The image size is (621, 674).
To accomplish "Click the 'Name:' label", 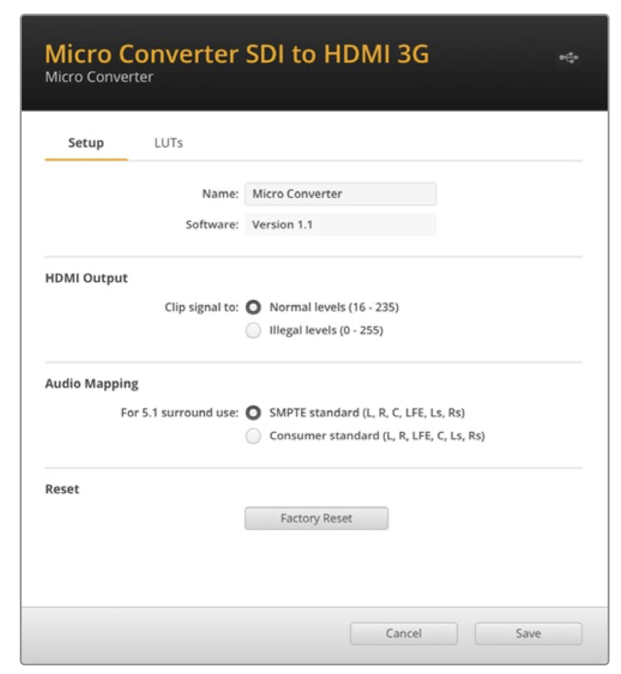I will [221, 194].
